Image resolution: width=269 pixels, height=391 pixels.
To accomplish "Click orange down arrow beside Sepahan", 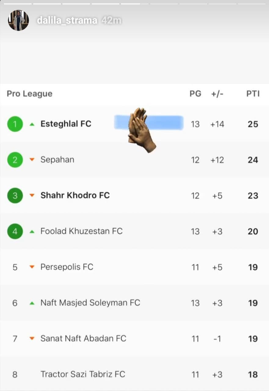I will 32,160.
